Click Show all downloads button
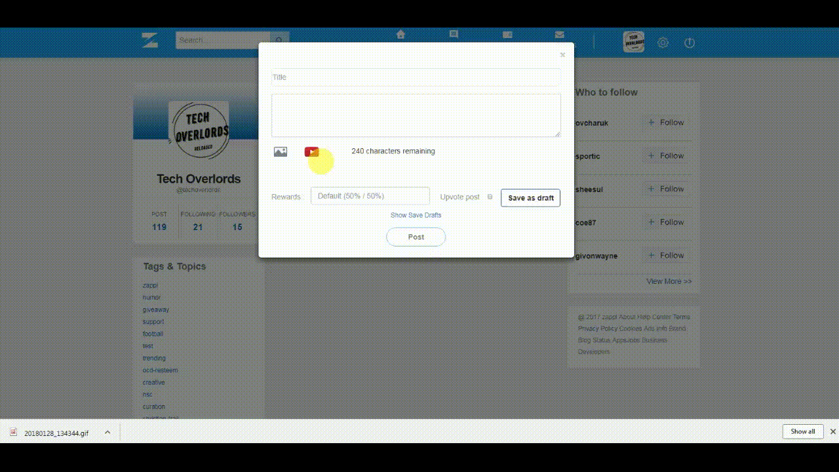The image size is (839, 472). [802, 431]
